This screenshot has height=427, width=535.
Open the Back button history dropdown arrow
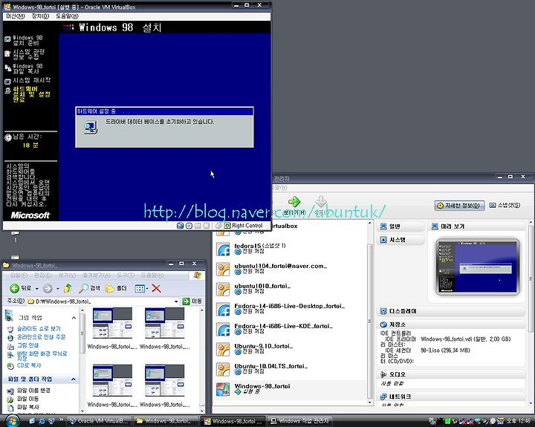[x=37, y=289]
